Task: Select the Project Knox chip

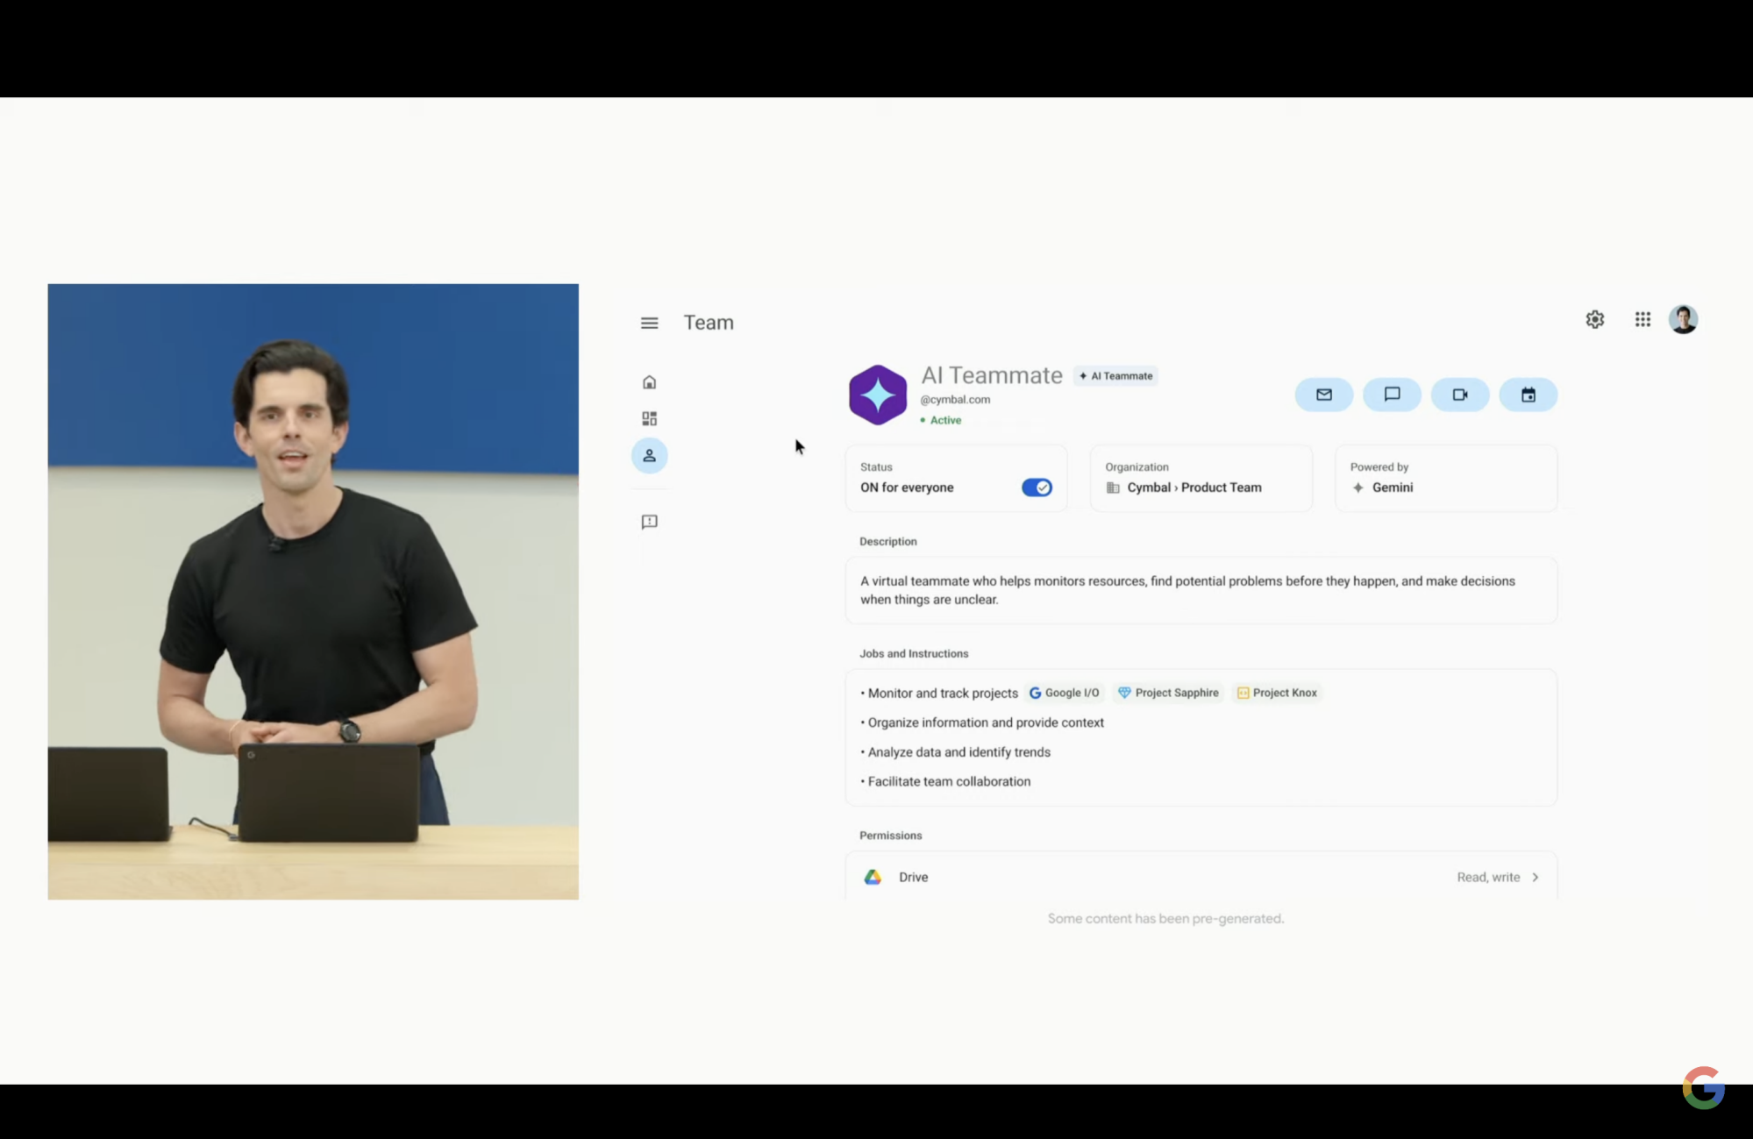Action: [x=1276, y=692]
